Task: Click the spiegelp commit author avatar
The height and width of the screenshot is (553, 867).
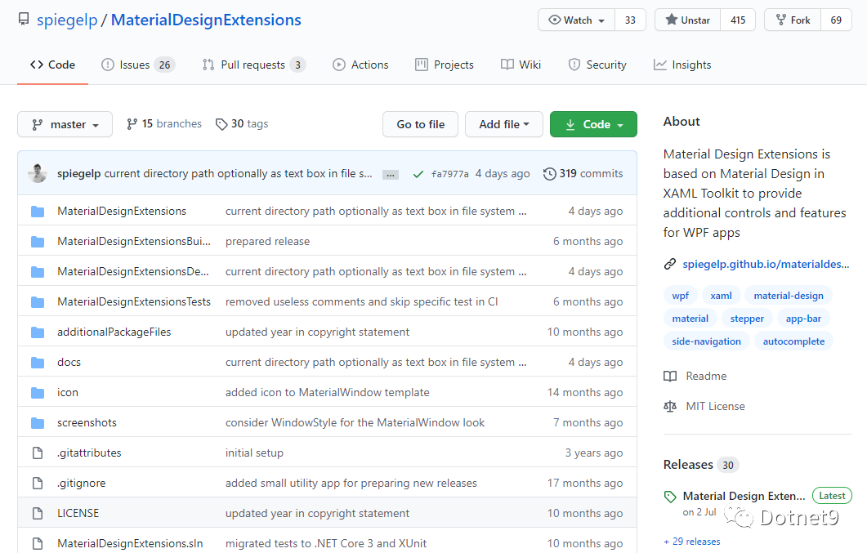Action: 38,173
